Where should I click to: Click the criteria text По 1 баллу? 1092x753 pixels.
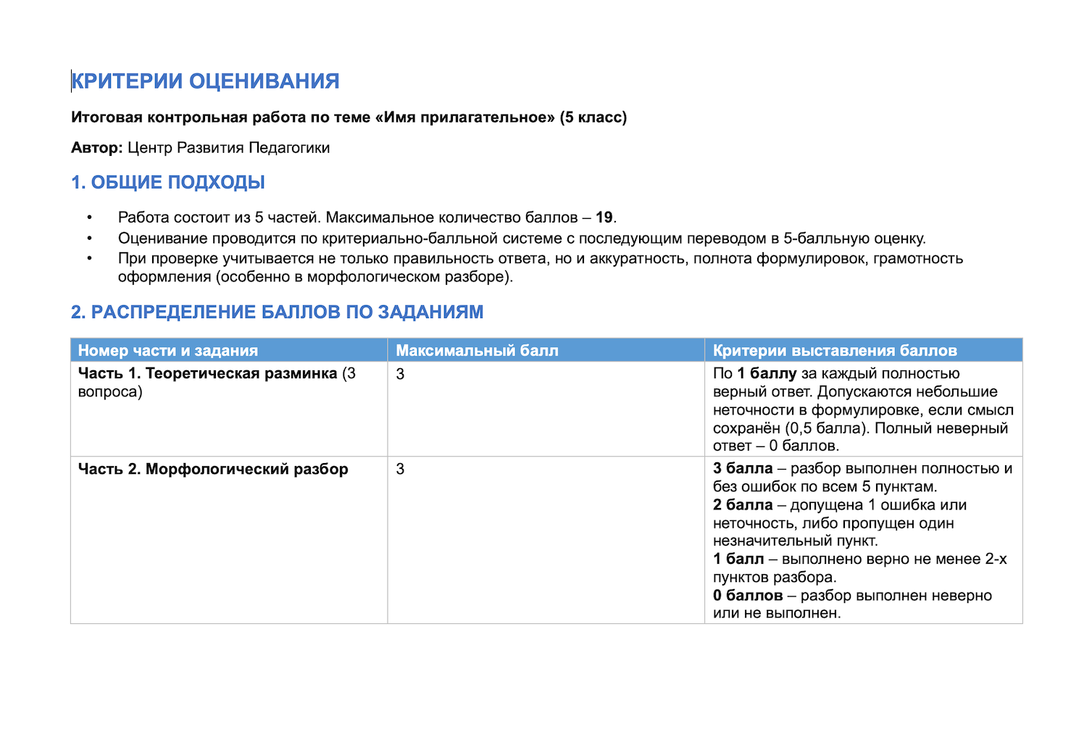pos(863,409)
